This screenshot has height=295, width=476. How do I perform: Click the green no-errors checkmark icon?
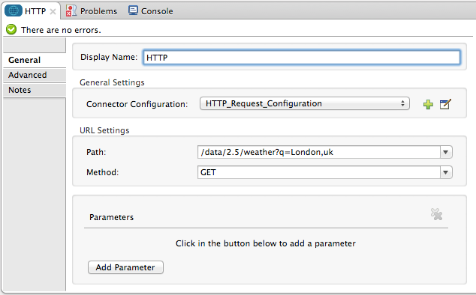click(11, 29)
